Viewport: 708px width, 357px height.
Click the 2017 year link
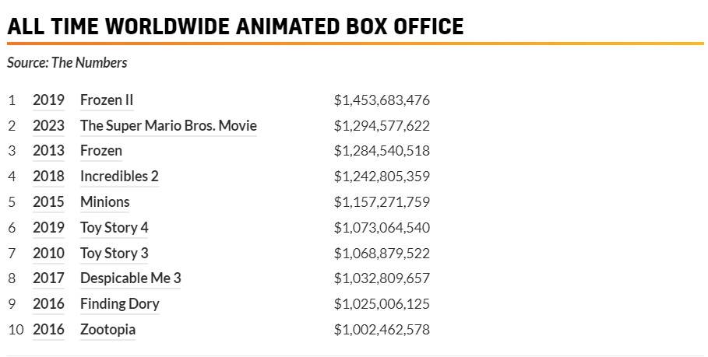pos(48,278)
